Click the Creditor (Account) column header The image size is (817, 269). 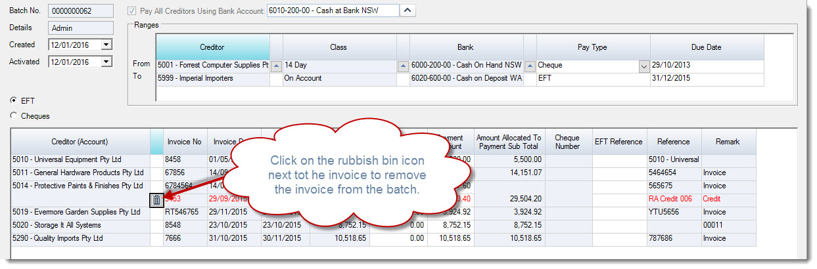point(80,142)
